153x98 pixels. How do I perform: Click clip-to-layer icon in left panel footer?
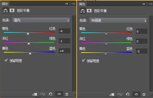[35, 94]
